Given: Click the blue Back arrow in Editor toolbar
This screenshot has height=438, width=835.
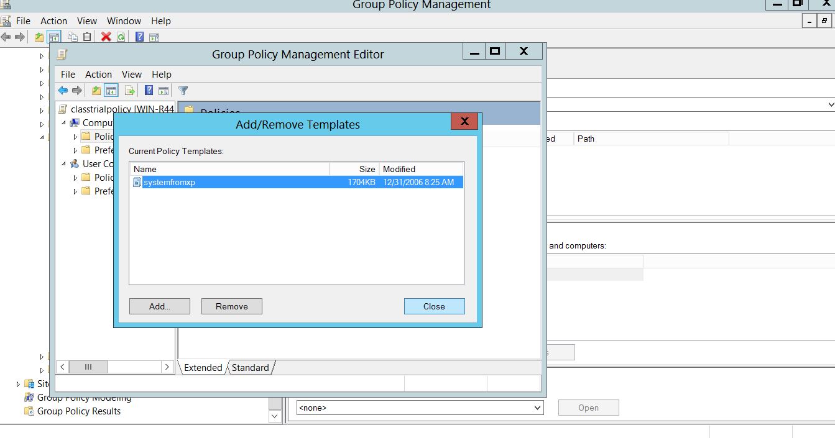Looking at the screenshot, I should pyautogui.click(x=63, y=91).
